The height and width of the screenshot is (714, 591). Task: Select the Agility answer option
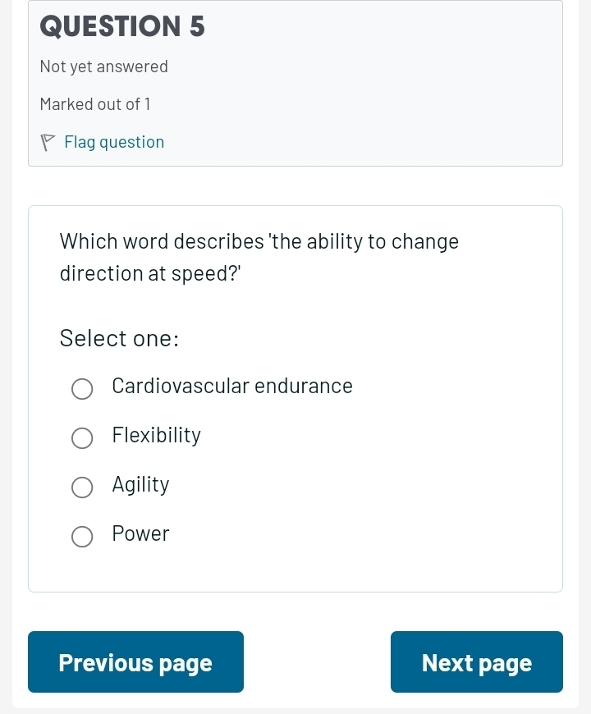click(x=82, y=487)
